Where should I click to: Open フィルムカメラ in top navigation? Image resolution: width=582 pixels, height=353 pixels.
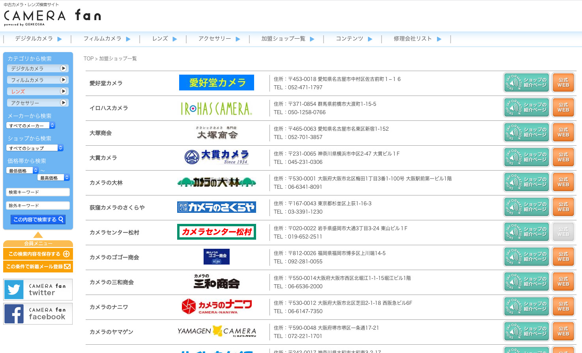[x=107, y=39]
